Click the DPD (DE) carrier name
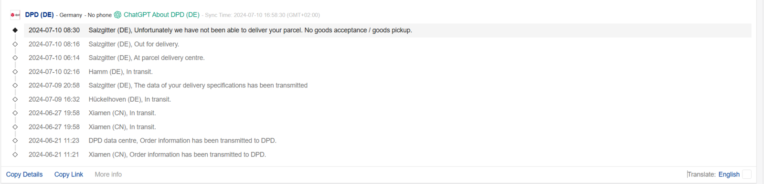 pos(40,15)
